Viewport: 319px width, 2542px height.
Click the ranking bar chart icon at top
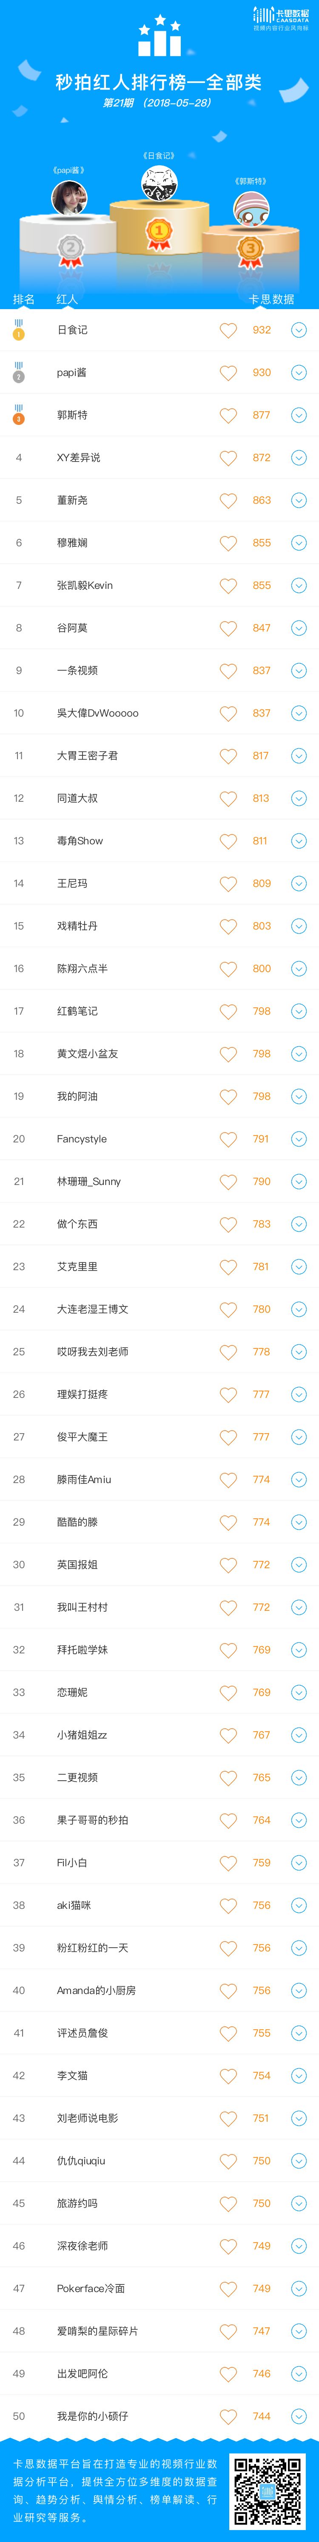pos(159,37)
